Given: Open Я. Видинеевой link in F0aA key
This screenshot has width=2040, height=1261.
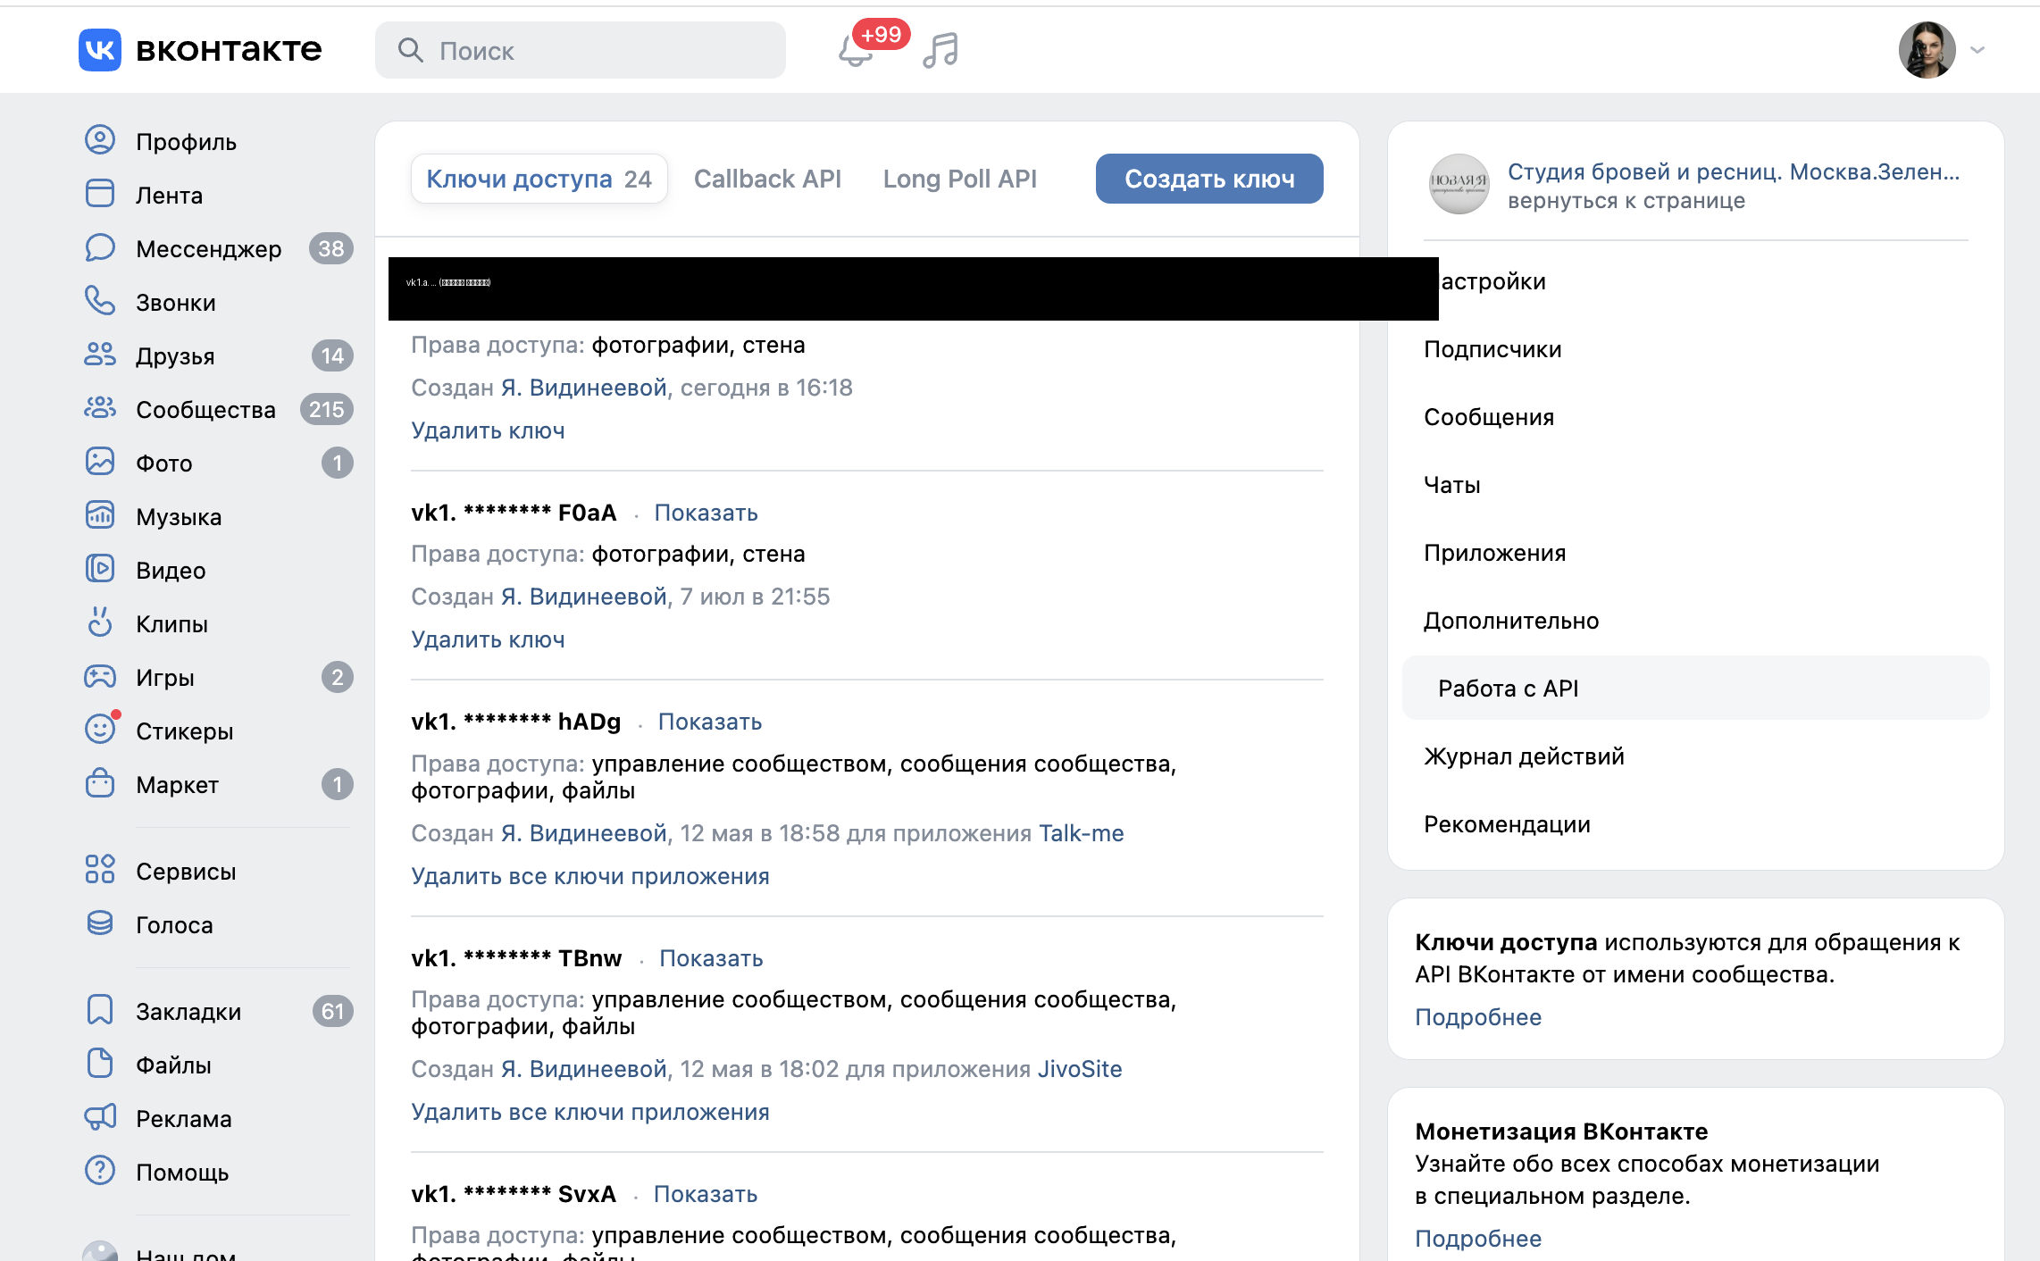Looking at the screenshot, I should (584, 597).
